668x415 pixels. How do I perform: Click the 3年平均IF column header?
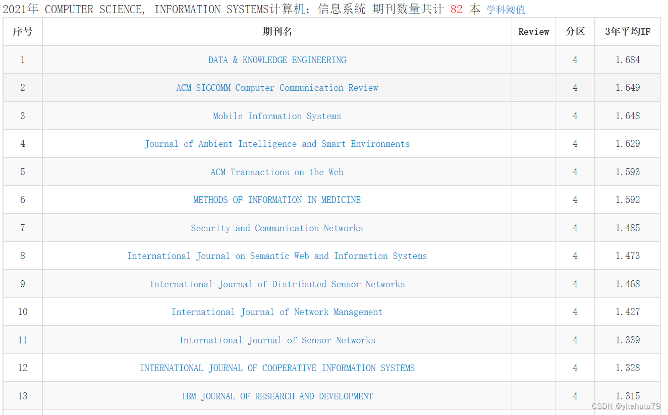point(628,31)
